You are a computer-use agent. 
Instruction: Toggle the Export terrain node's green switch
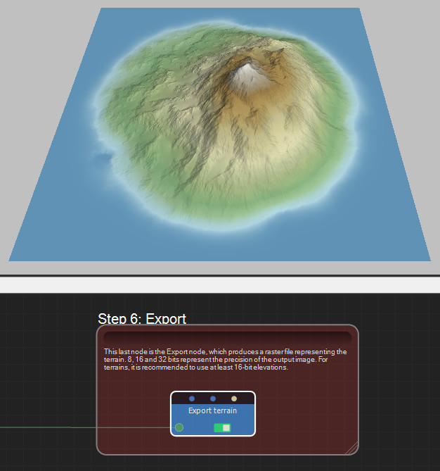[x=222, y=427]
